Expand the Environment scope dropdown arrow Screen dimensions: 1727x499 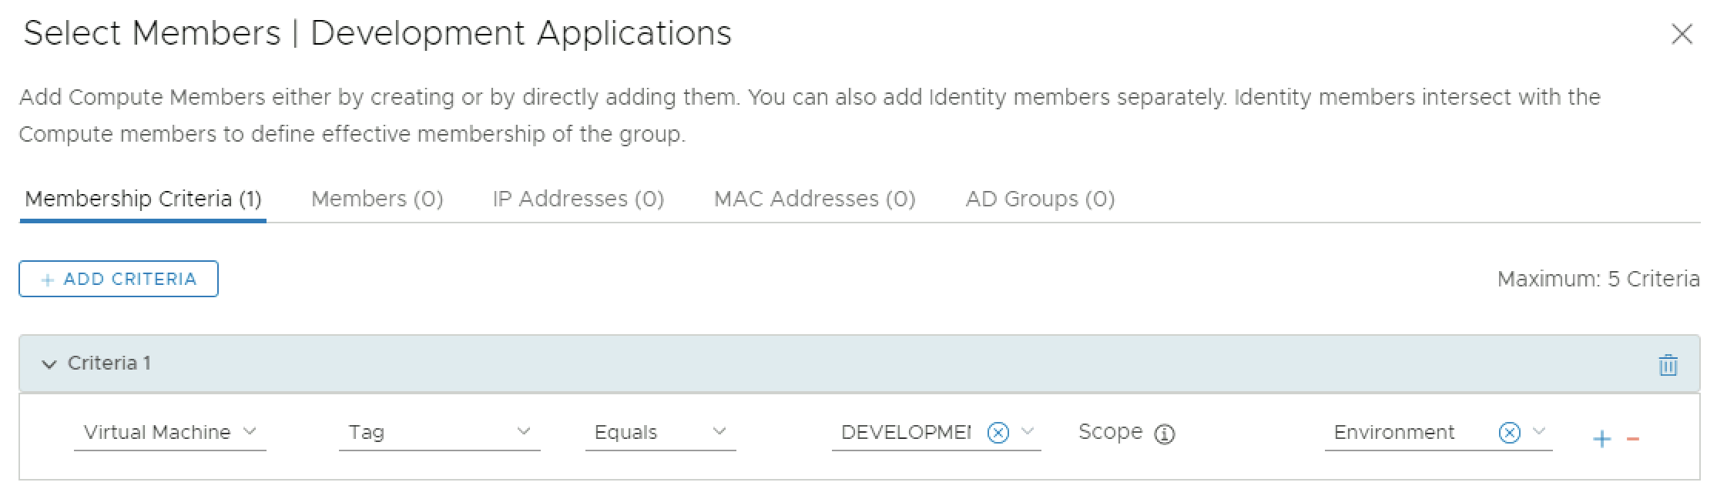coord(1539,431)
